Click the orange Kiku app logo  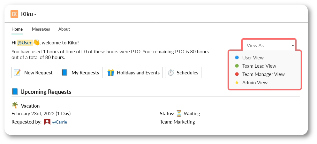pyautogui.click(x=14, y=14)
